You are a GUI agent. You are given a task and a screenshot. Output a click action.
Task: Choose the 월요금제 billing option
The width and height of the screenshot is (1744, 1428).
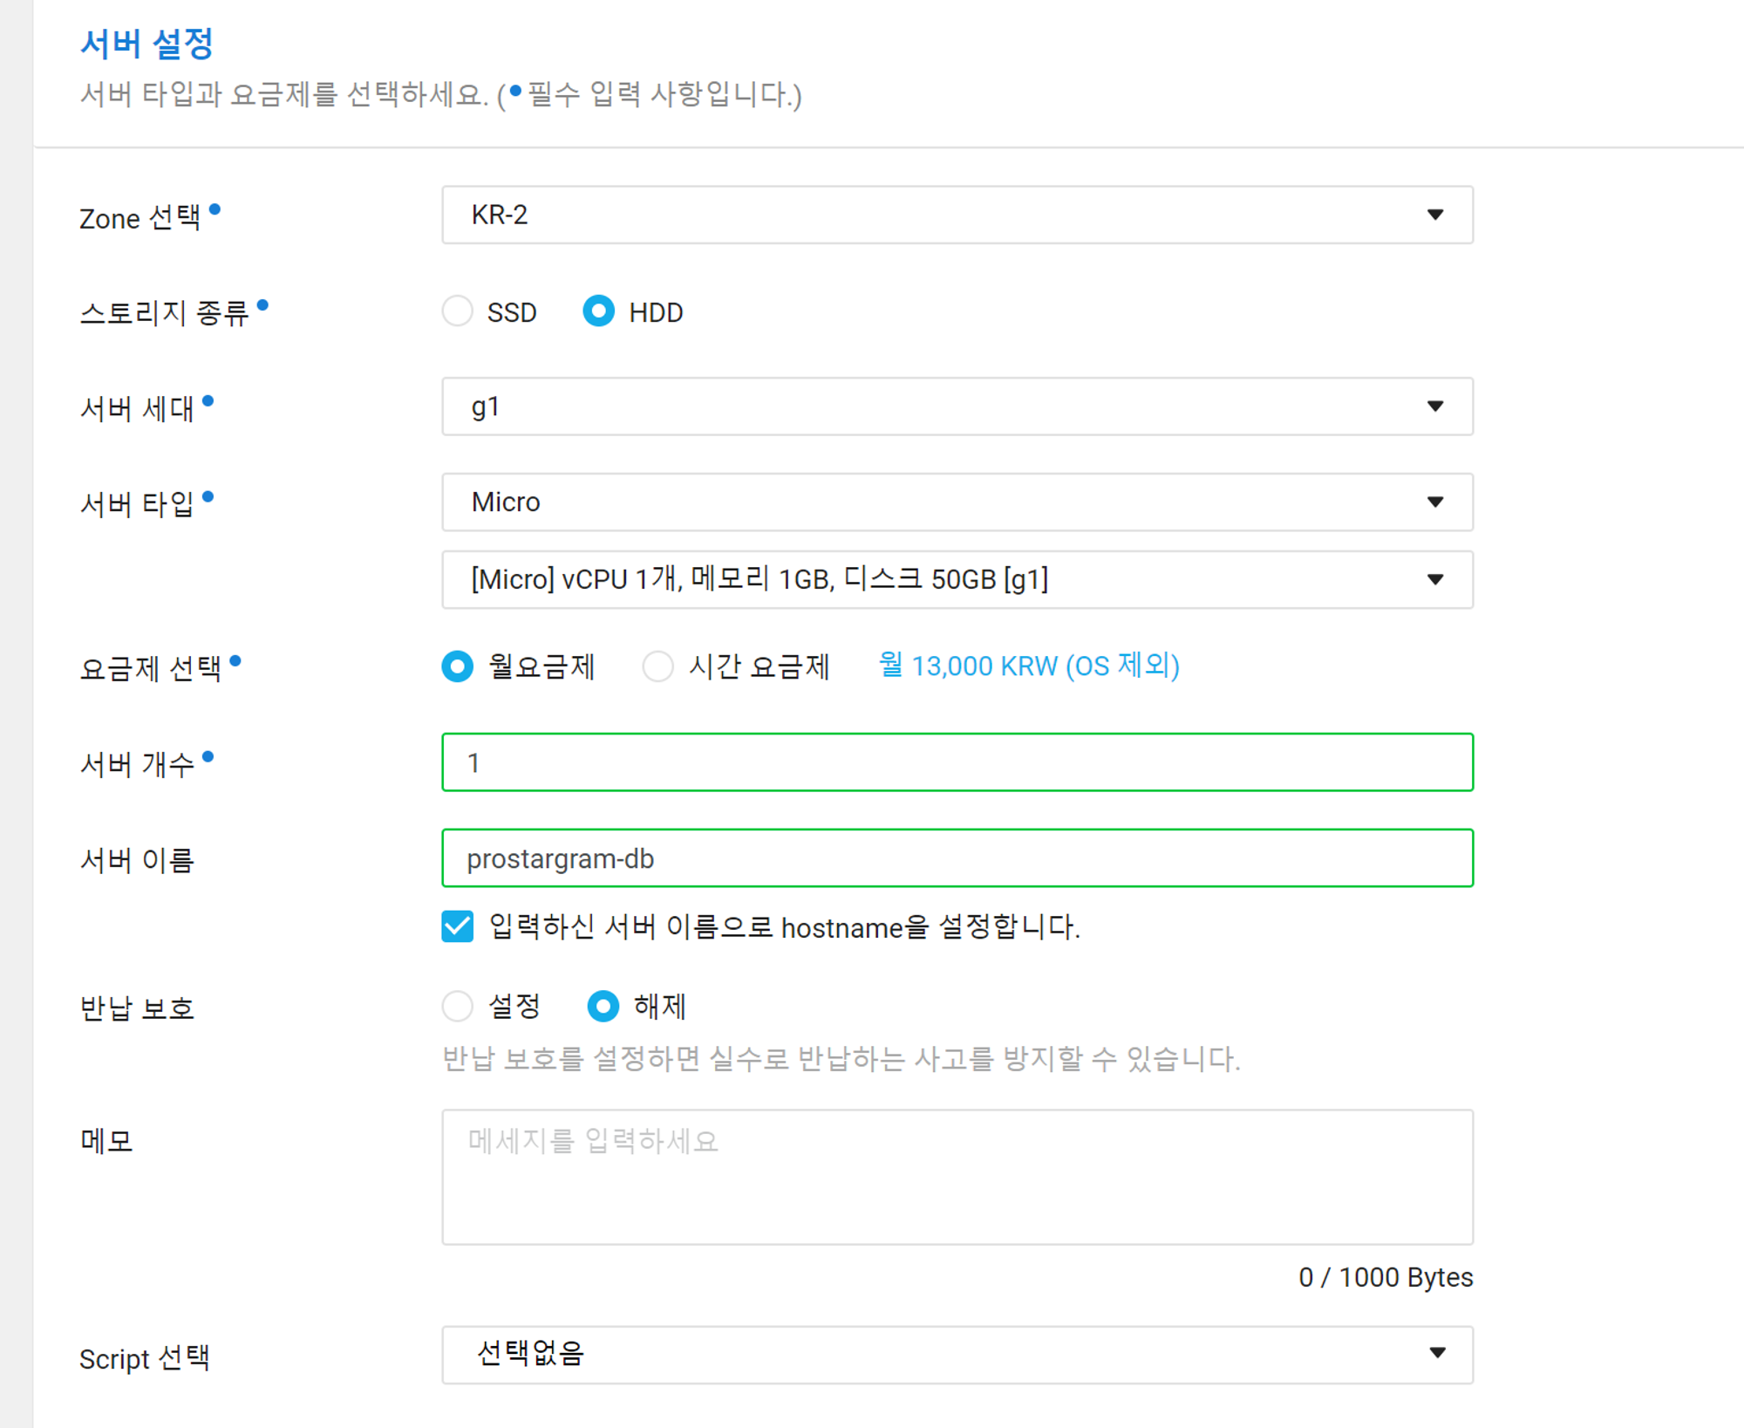(458, 666)
